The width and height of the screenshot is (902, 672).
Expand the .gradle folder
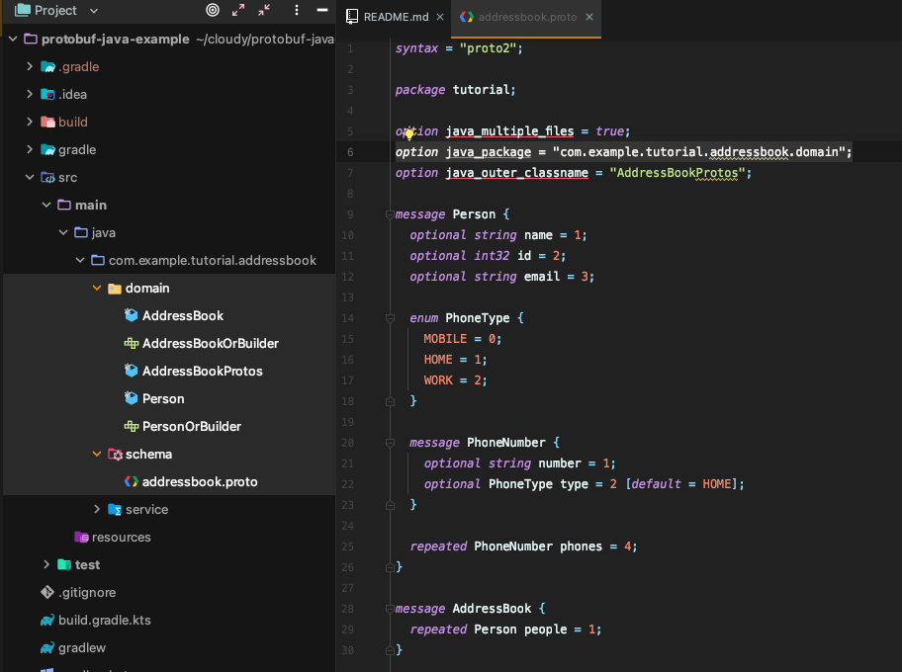(30, 66)
